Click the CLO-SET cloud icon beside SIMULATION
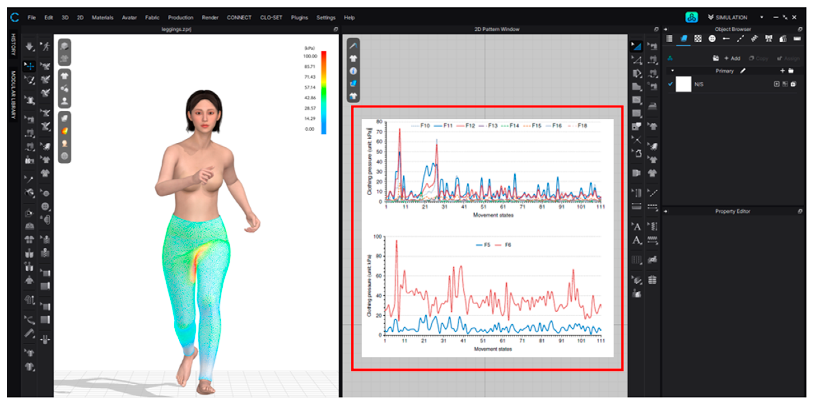Image resolution: width=814 pixels, height=406 pixels. tap(692, 17)
